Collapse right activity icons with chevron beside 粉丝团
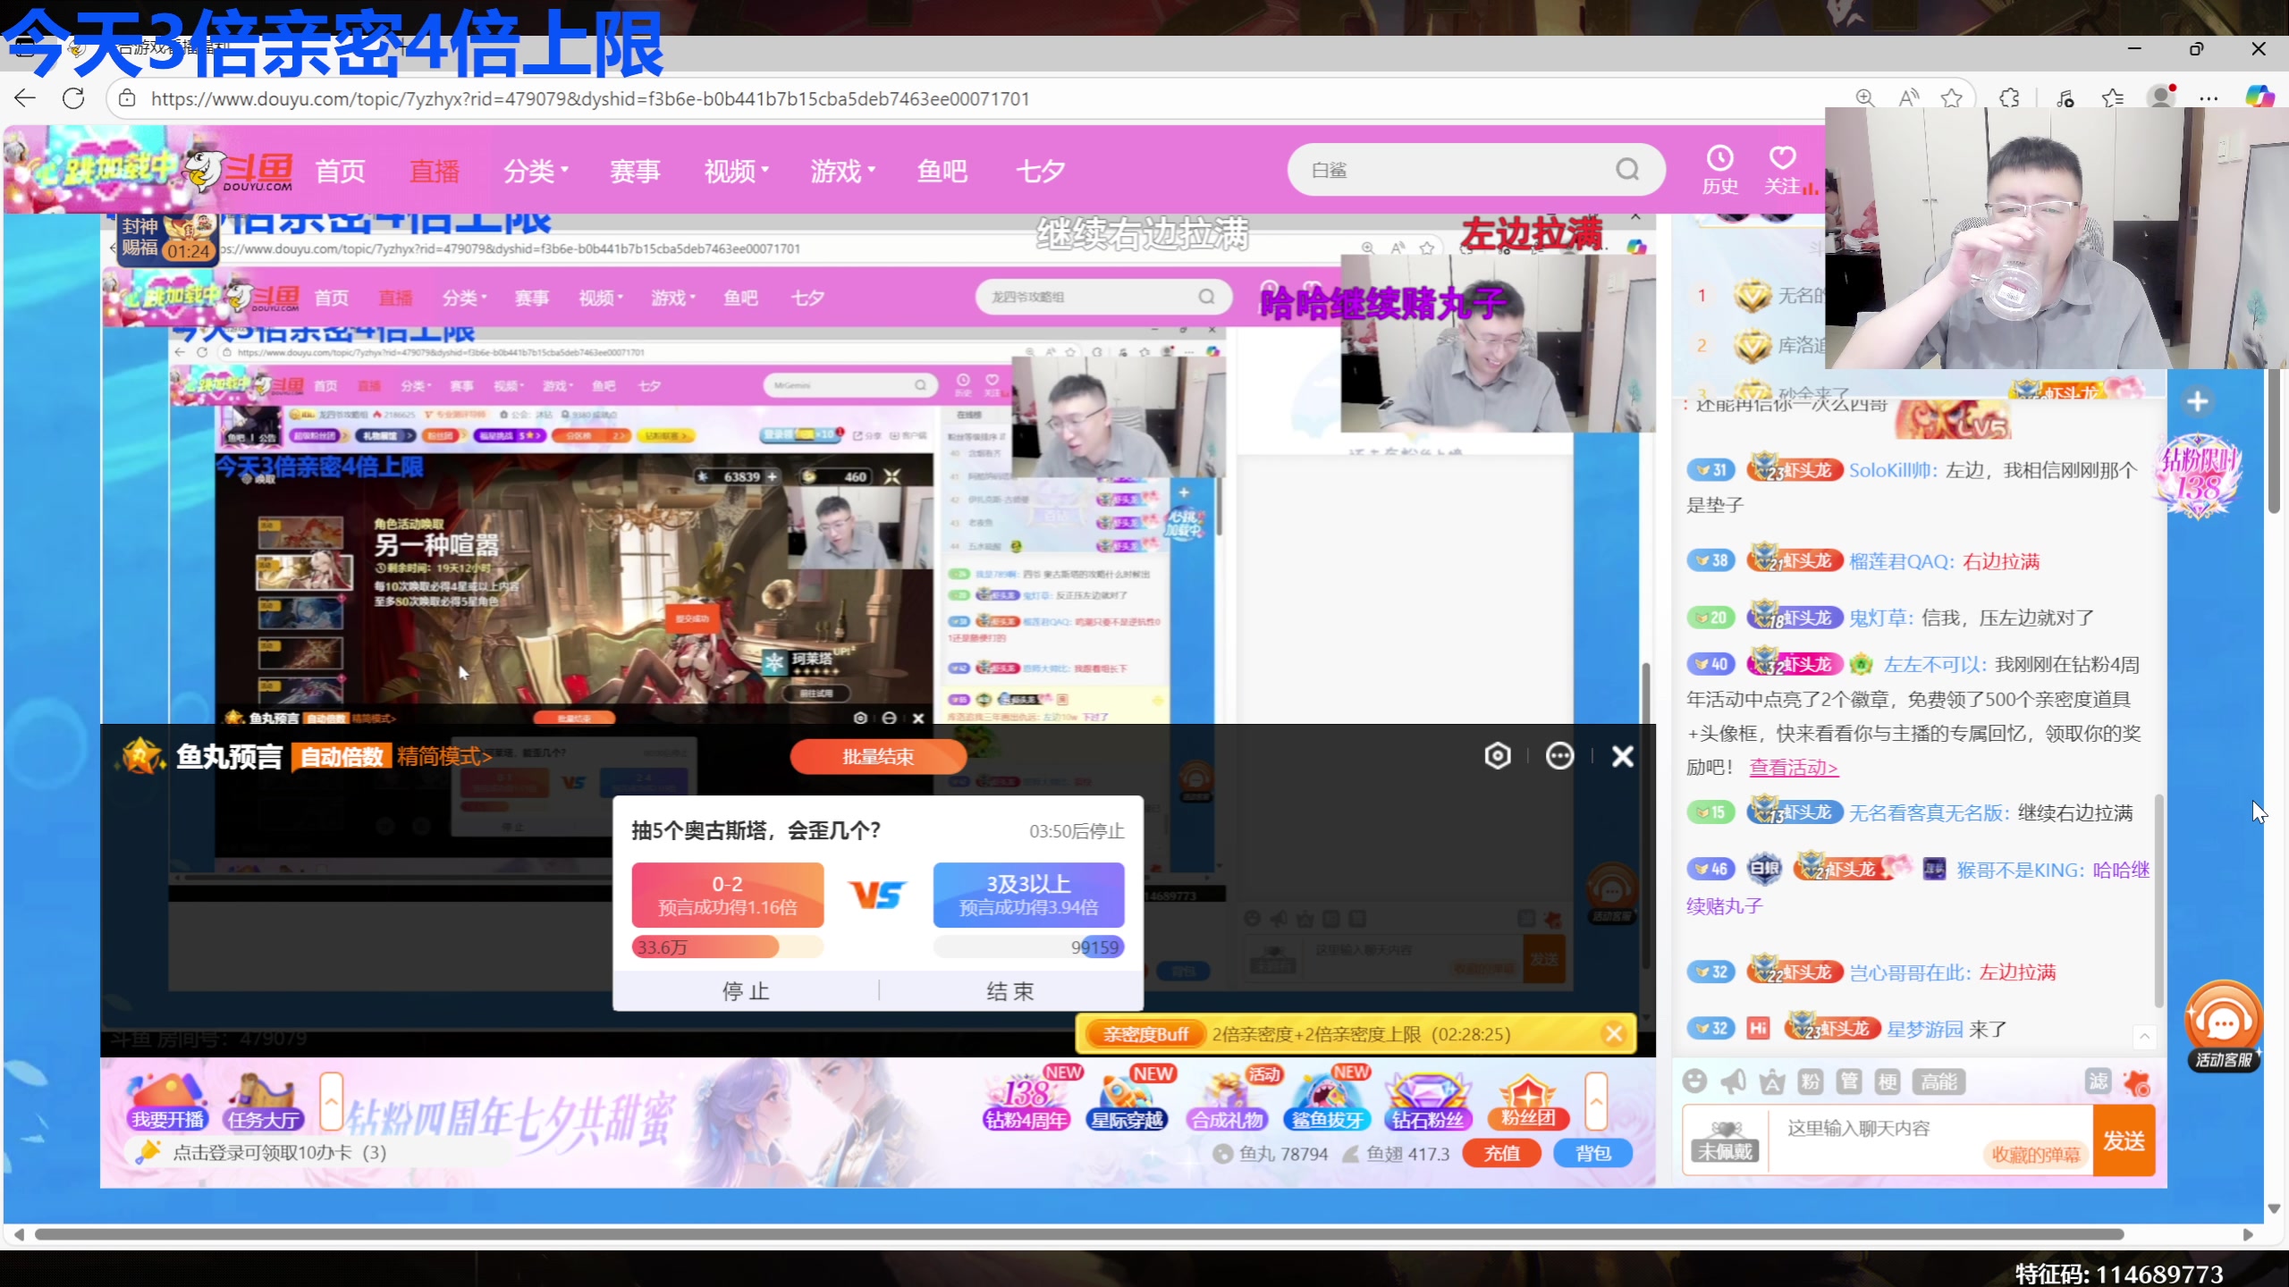 click(x=1596, y=1102)
